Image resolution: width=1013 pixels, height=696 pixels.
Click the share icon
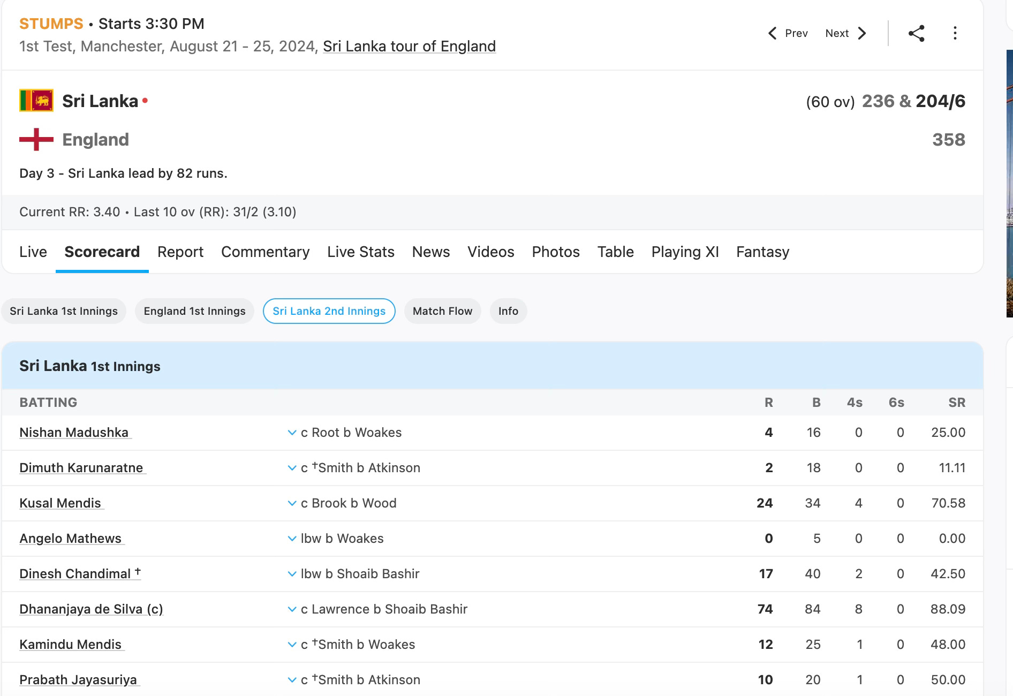916,33
